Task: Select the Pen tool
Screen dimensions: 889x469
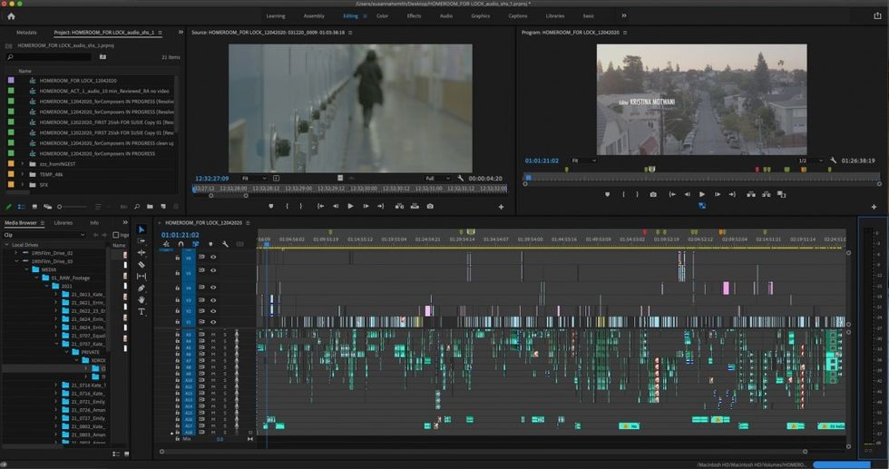Action: [x=142, y=288]
